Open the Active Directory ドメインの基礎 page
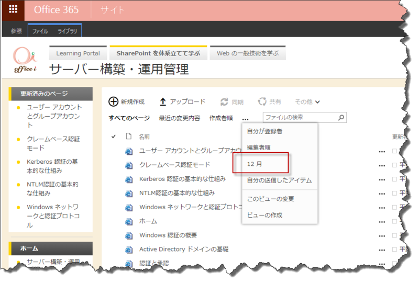This screenshot has height=283, width=419. (x=184, y=250)
